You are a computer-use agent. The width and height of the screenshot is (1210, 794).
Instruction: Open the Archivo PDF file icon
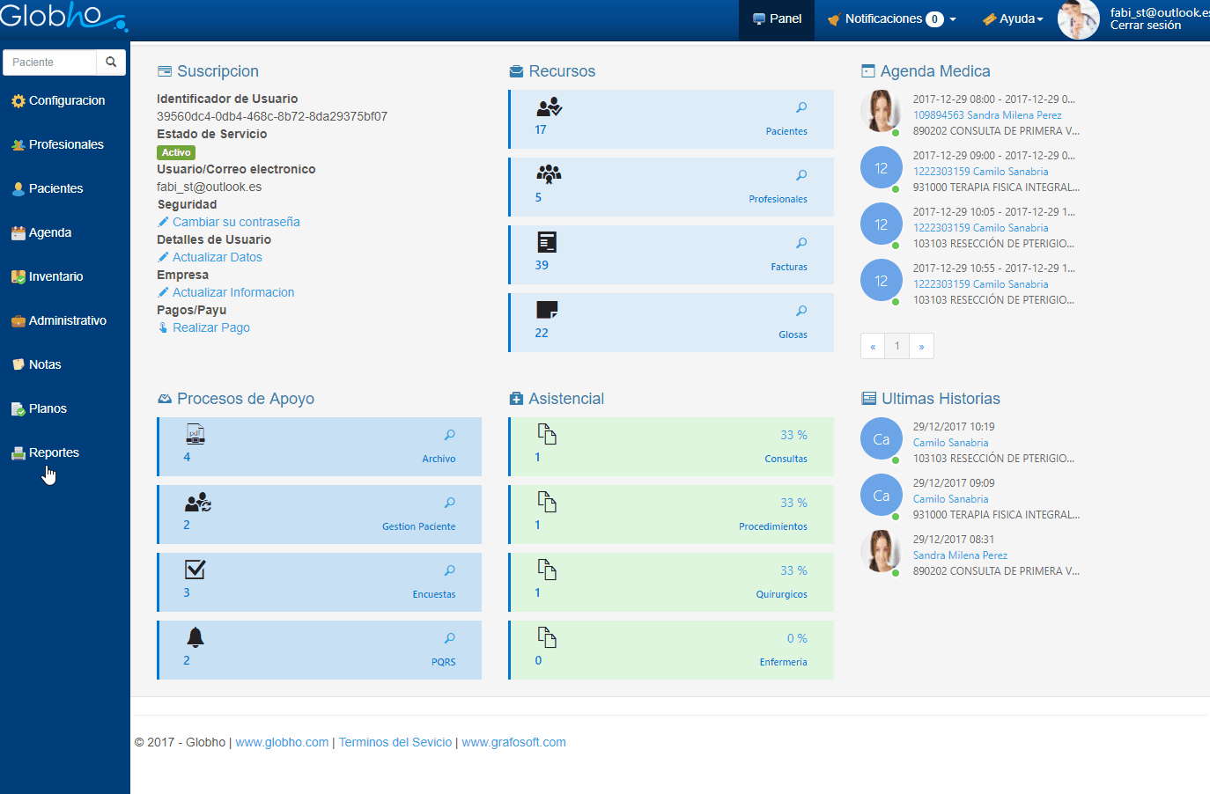click(196, 434)
